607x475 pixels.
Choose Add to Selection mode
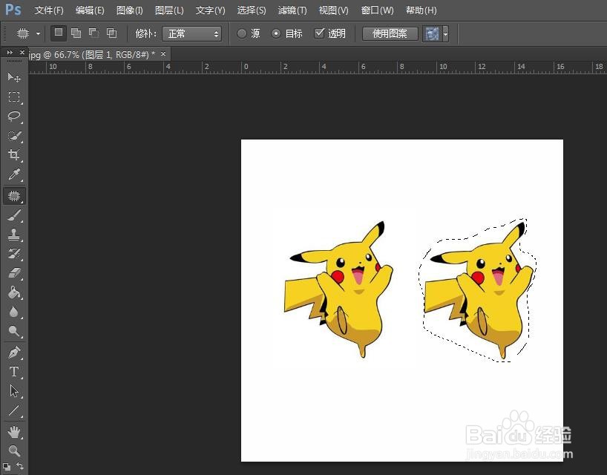pyautogui.click(x=76, y=33)
